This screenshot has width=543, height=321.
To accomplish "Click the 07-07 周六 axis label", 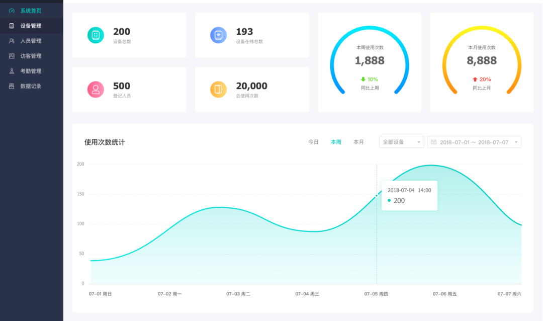I will pos(509,294).
